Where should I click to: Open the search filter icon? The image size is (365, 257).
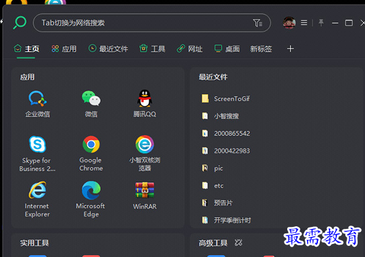tap(258, 23)
